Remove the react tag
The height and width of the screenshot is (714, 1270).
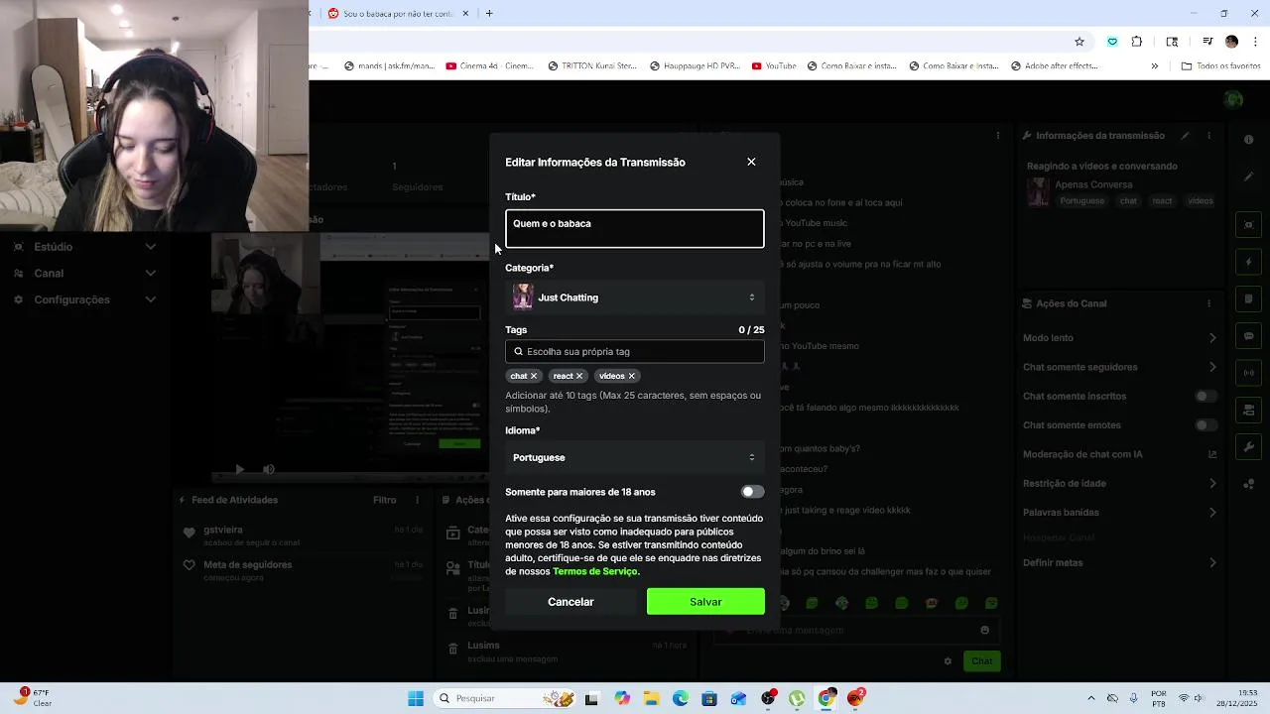point(579,376)
